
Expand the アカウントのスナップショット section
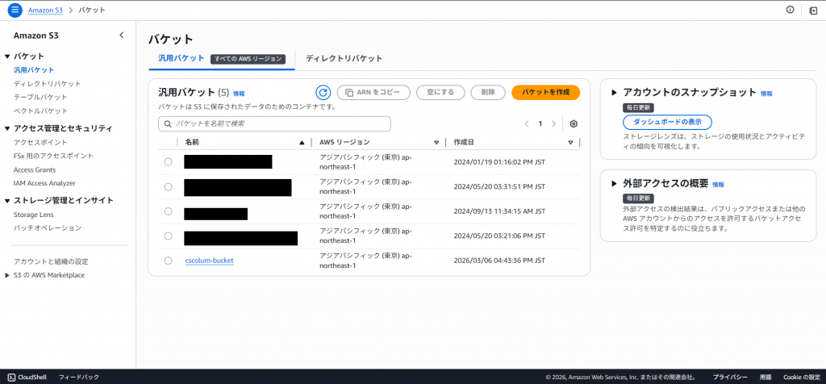coord(614,93)
